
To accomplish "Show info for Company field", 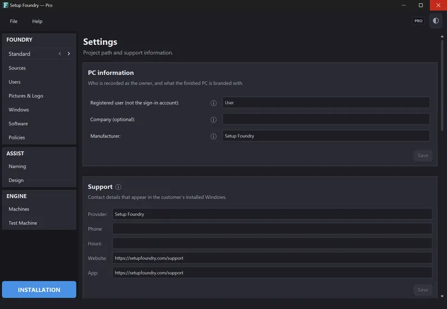I will pos(213,120).
